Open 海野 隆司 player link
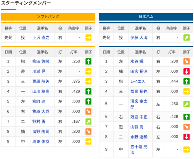The image size is (194, 159). (41, 132)
